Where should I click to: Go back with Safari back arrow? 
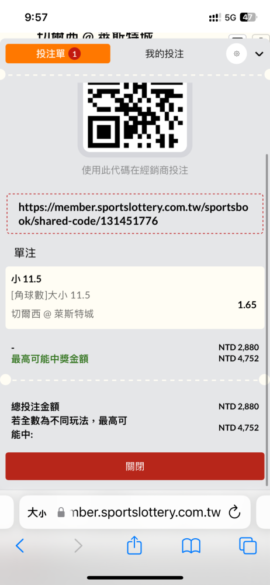click(x=19, y=546)
